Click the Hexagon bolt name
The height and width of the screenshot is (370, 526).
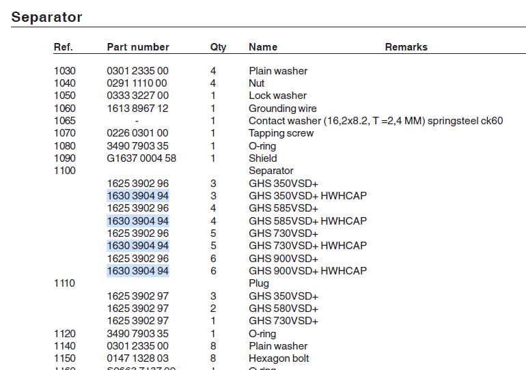coord(279,358)
